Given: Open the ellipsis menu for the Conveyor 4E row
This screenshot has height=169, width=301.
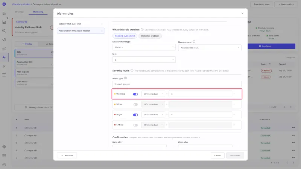Looking at the screenshot, I should (x=293, y=128).
